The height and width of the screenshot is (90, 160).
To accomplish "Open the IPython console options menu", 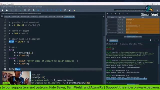I will pyautogui.click(x=158, y=40).
